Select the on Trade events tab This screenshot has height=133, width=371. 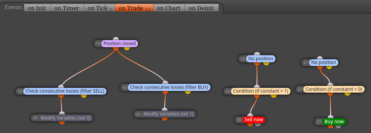tap(134, 8)
